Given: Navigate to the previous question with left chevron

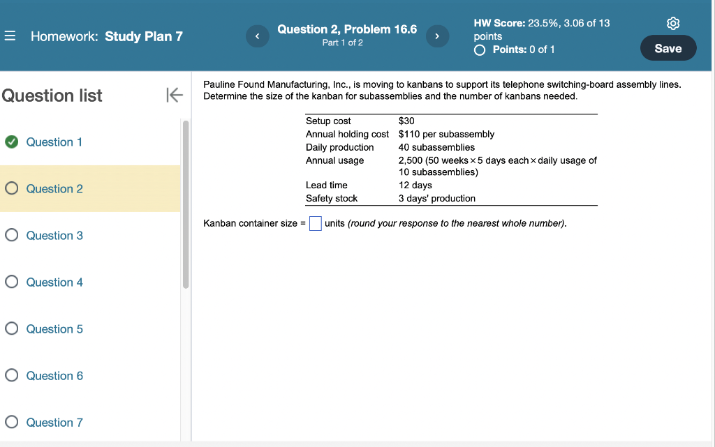Looking at the screenshot, I should (x=257, y=36).
